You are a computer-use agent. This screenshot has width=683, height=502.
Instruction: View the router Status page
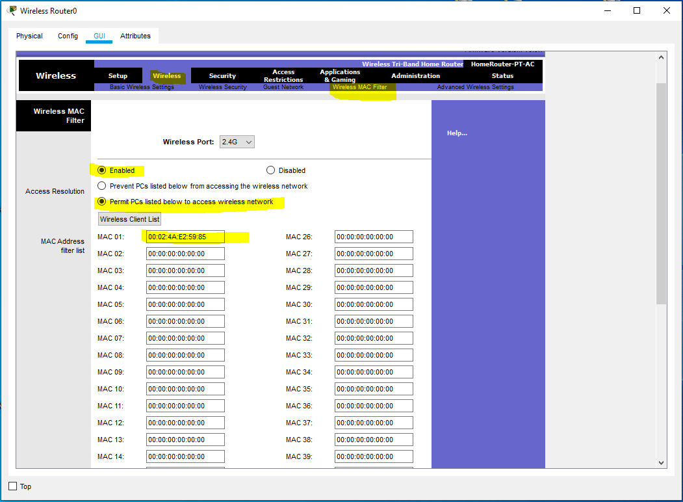tap(502, 75)
